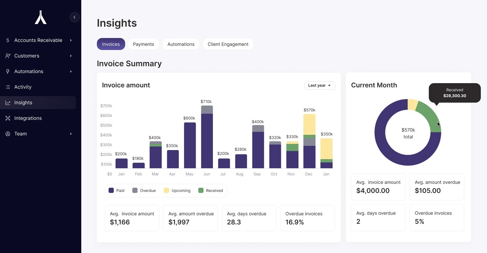Click the dollar sign Accounts Receivable icon
The height and width of the screenshot is (253, 487).
tap(8, 40)
